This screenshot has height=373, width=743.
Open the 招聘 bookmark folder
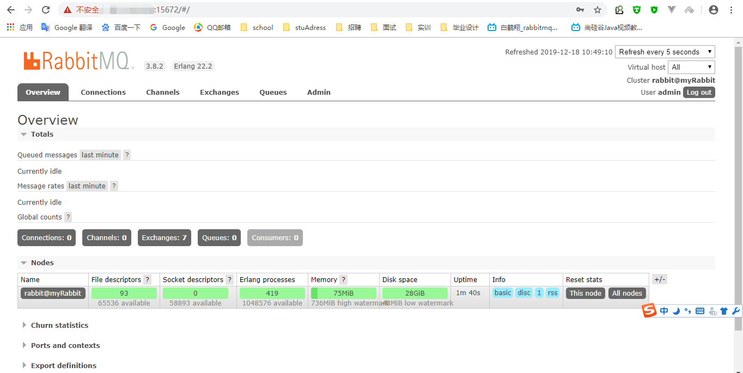point(348,27)
